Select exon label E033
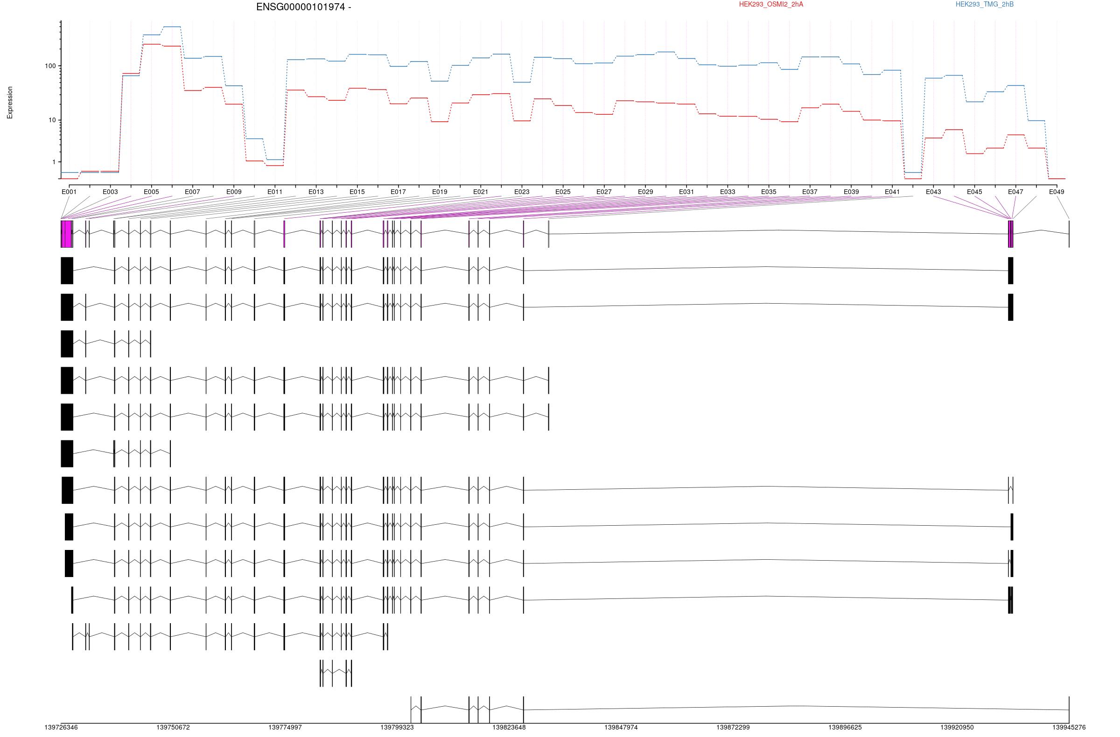This screenshot has height=737, width=1120. point(728,192)
